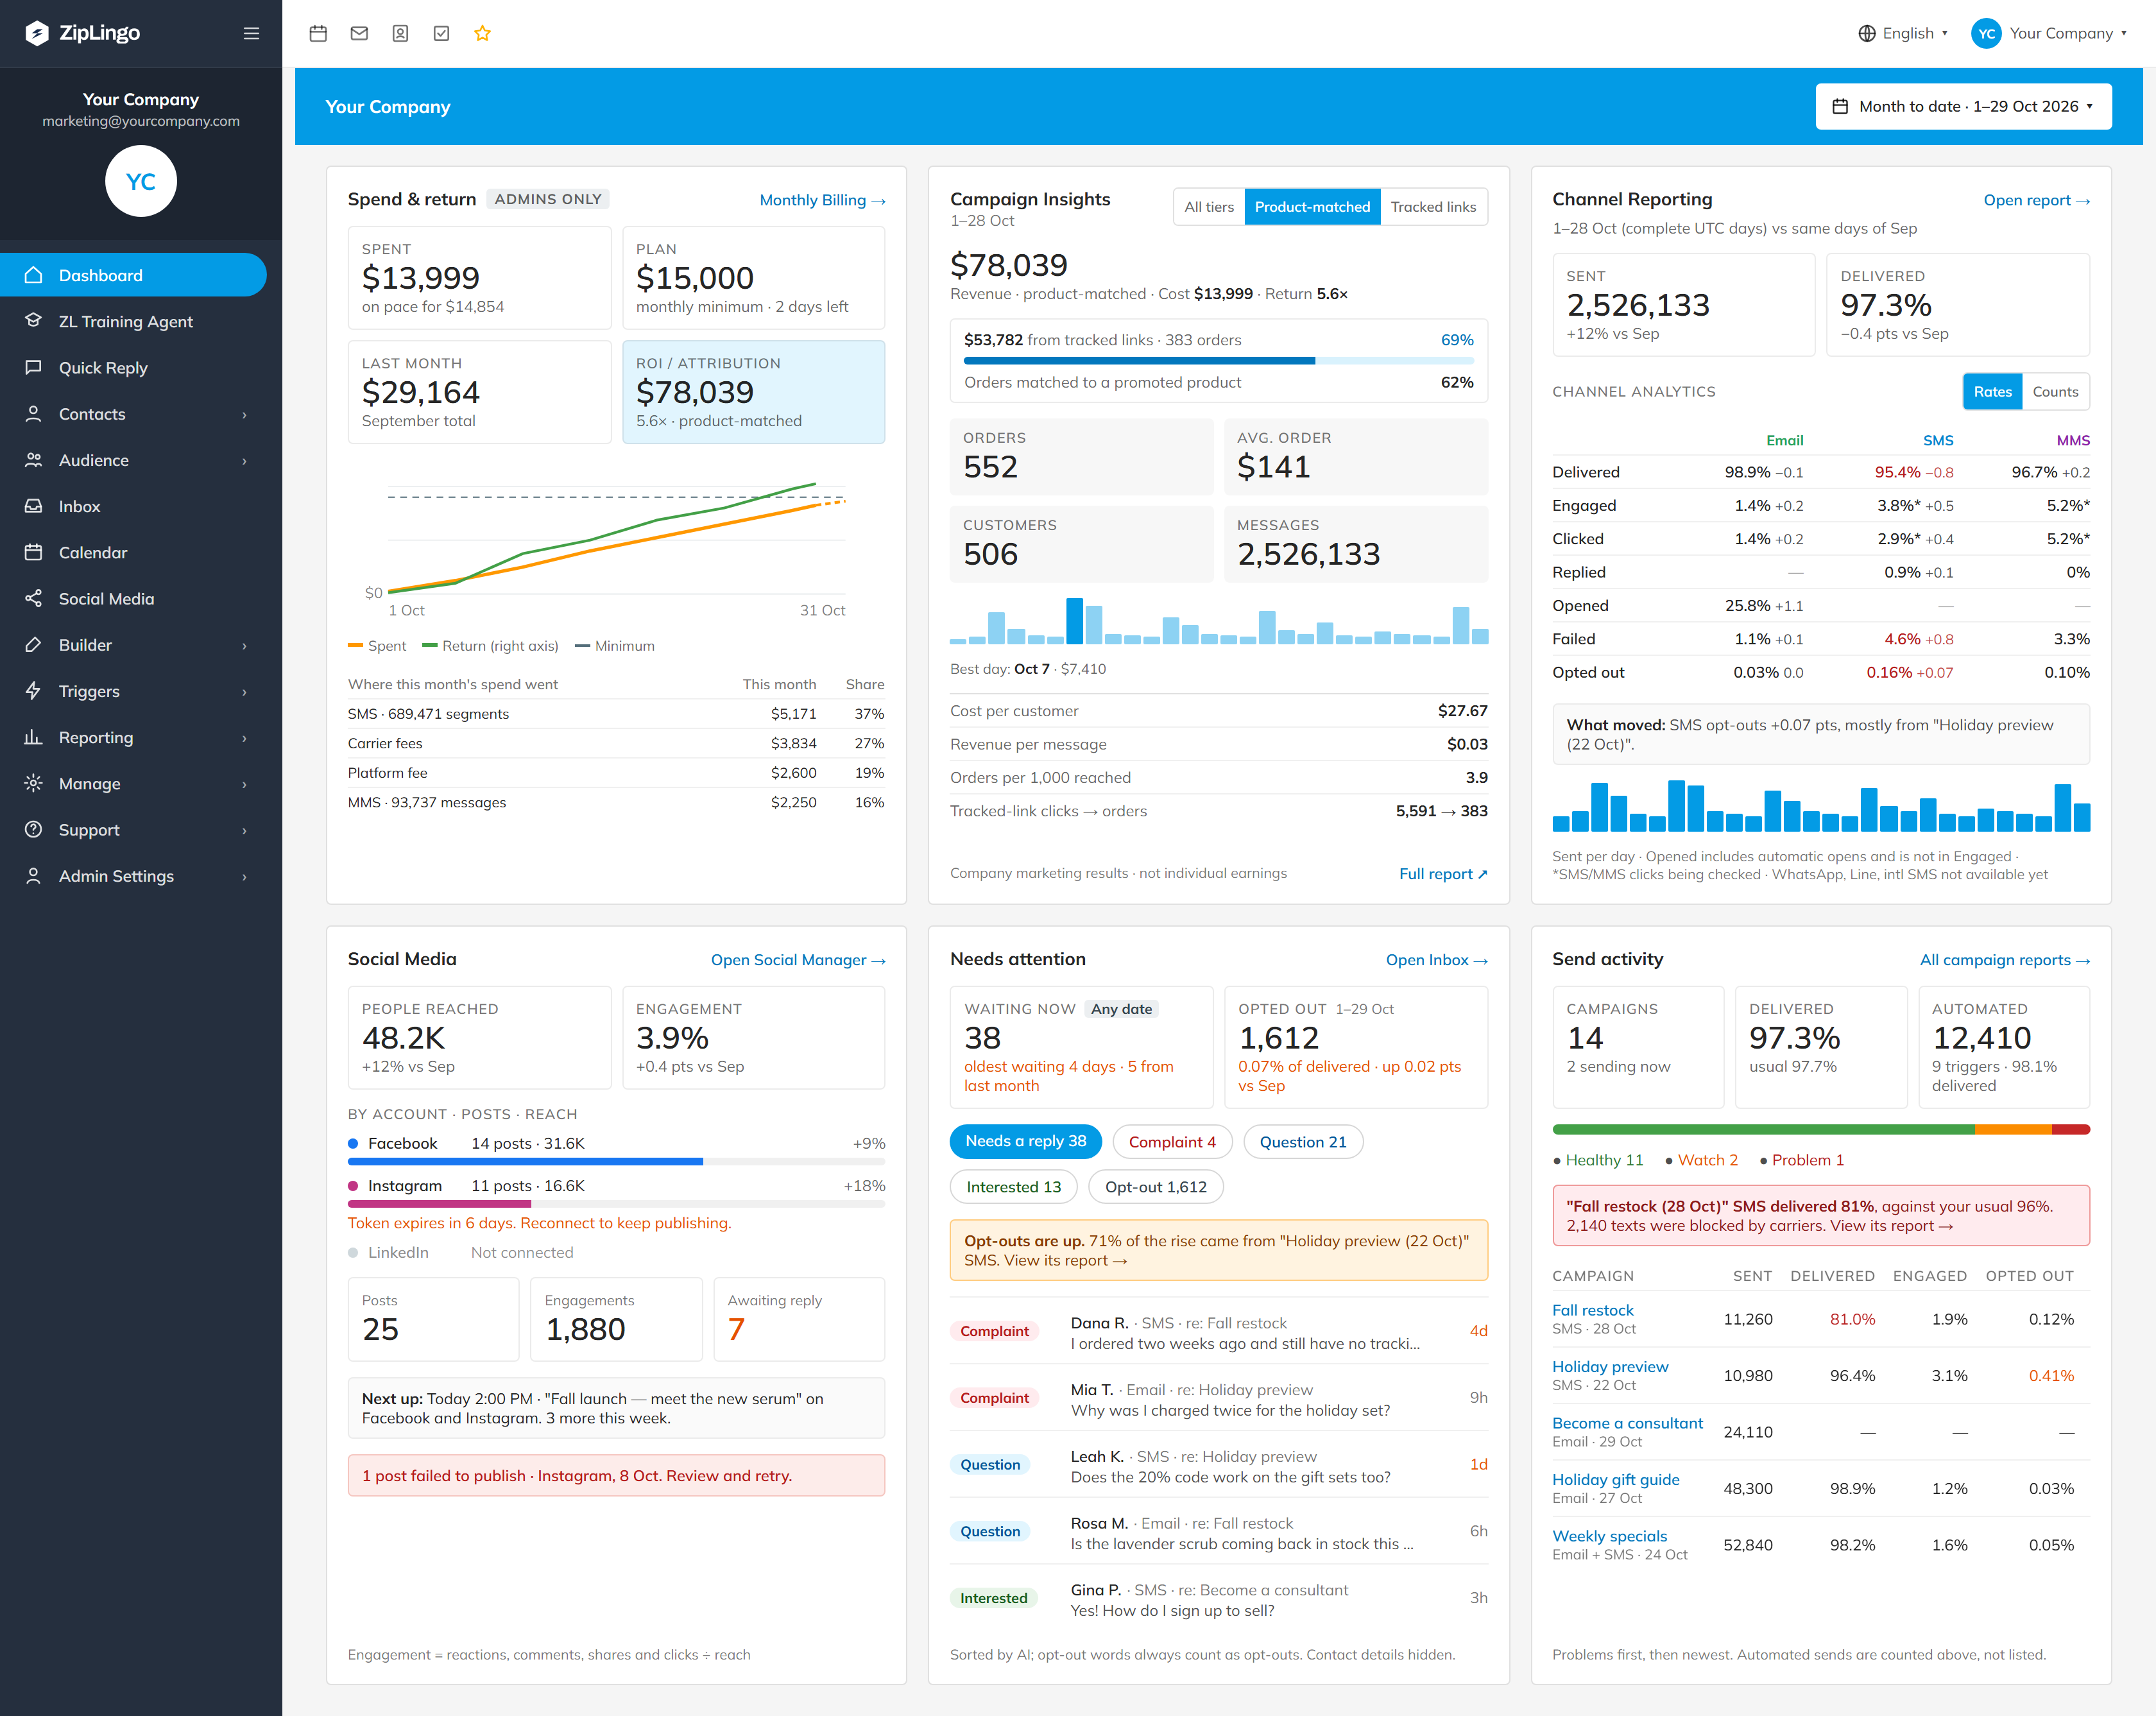This screenshot has height=1716, width=2156.
Task: Click the checkbox task icon in toolbar
Action: click(441, 33)
